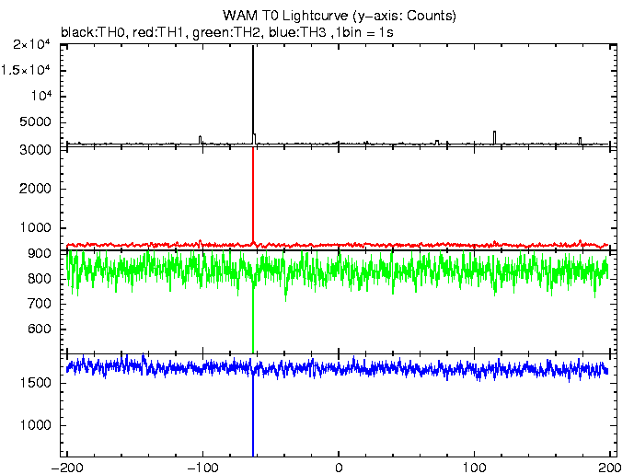Click the TH0 bump near x=178

point(581,141)
